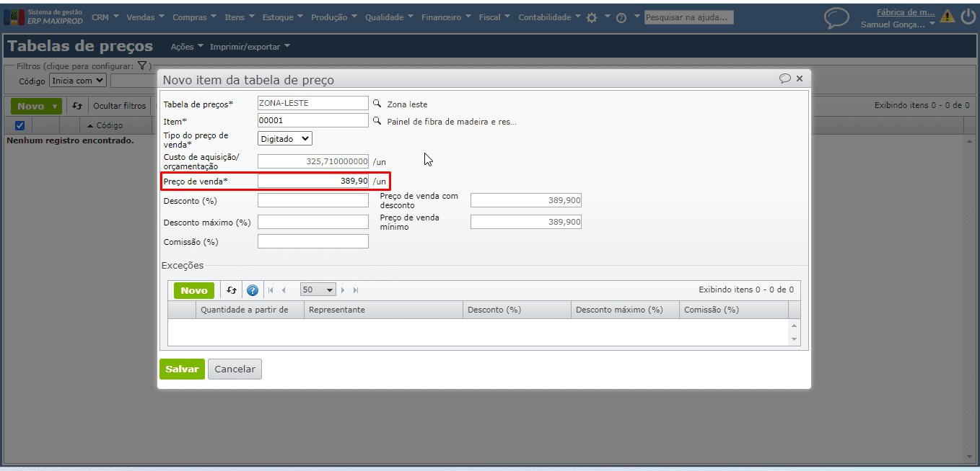Close the Novo item dialog
The height and width of the screenshot is (471, 980).
tap(800, 78)
